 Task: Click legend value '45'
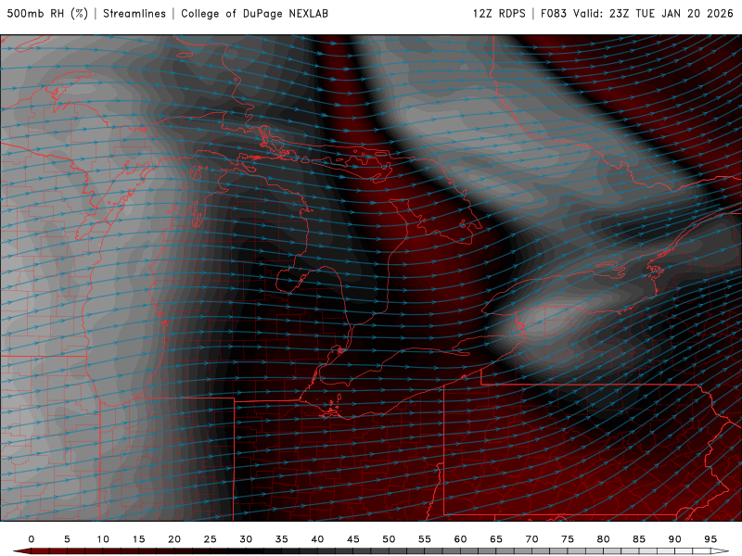(x=353, y=539)
